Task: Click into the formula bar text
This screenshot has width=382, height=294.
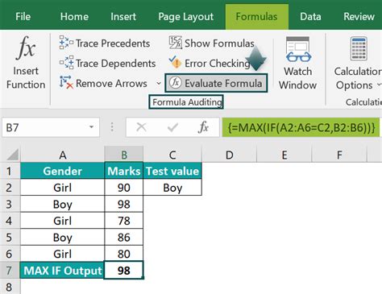Action: [301, 127]
